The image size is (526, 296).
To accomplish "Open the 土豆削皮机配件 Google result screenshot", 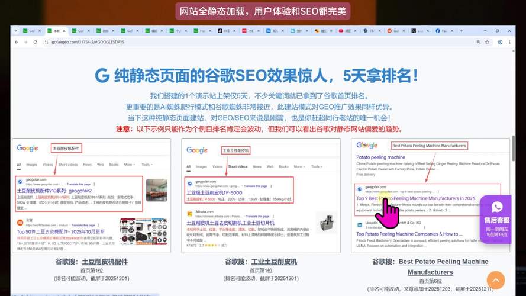I will point(92,195).
